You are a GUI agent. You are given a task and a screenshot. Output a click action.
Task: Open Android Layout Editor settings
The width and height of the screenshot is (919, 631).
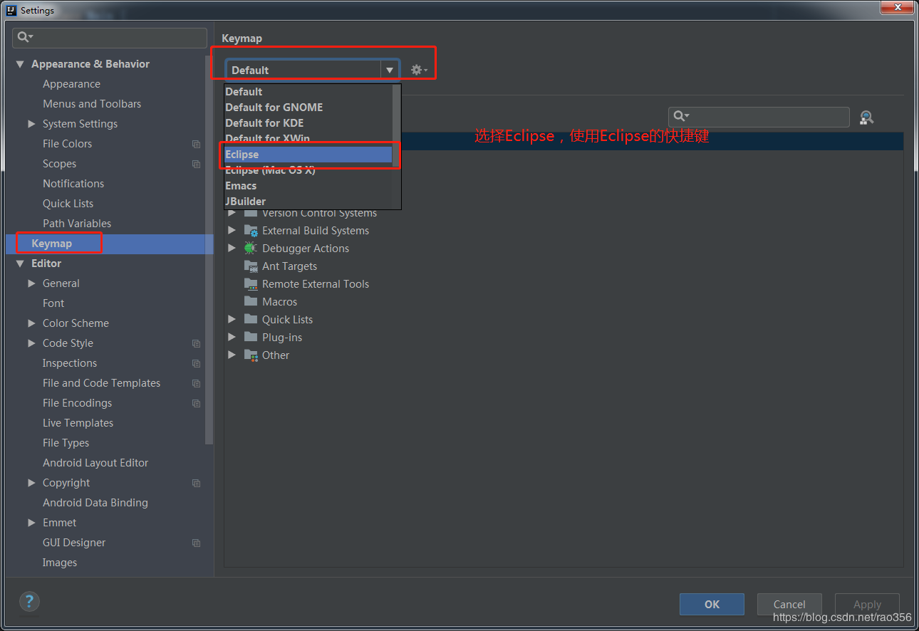(x=95, y=463)
